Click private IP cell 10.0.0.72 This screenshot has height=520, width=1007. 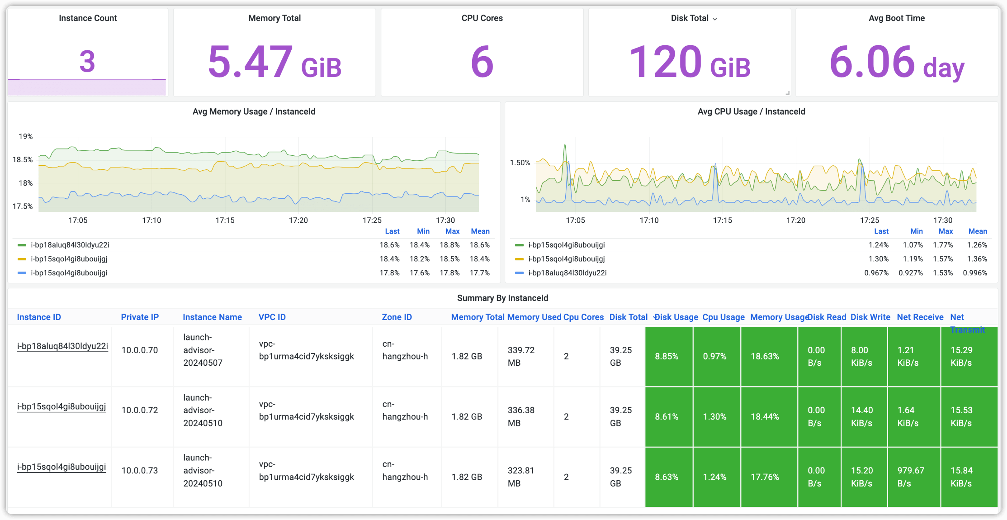[139, 411]
